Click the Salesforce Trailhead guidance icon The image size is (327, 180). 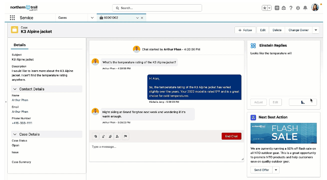[284, 8]
